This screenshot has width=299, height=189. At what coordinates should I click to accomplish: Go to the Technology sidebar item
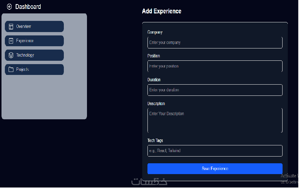[34, 55]
